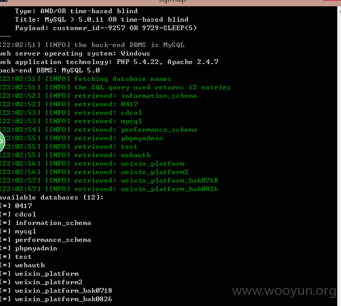341x306 pixels.
Task: Select the 'back-end DBMS: MySQL 5.0' line
Action: tap(50, 70)
